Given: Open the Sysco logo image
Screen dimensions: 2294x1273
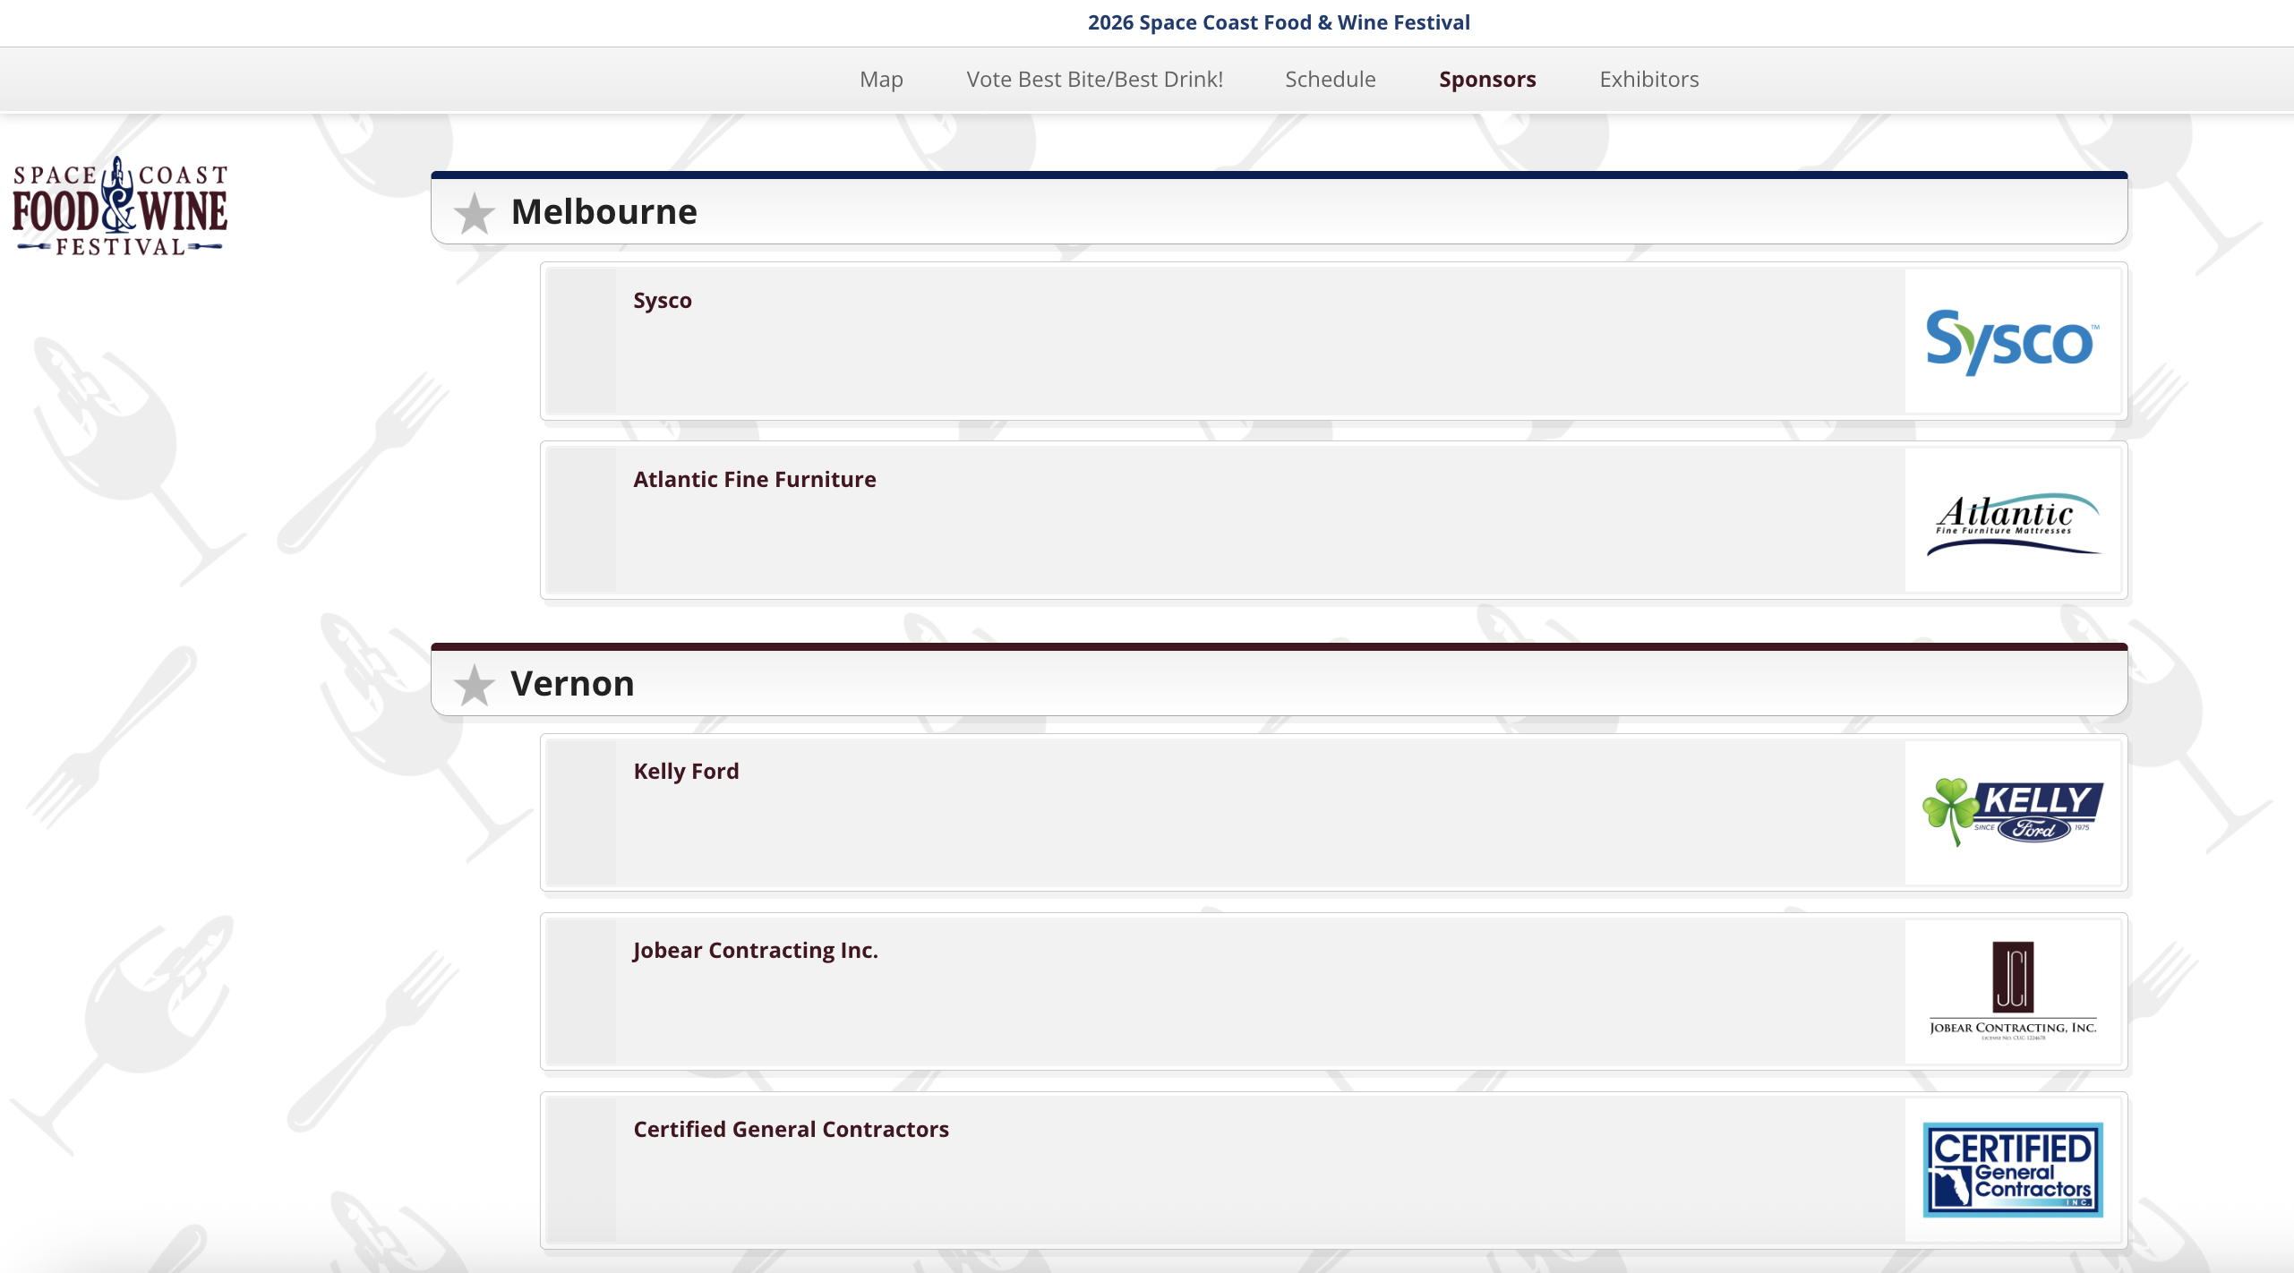Looking at the screenshot, I should point(2012,341).
